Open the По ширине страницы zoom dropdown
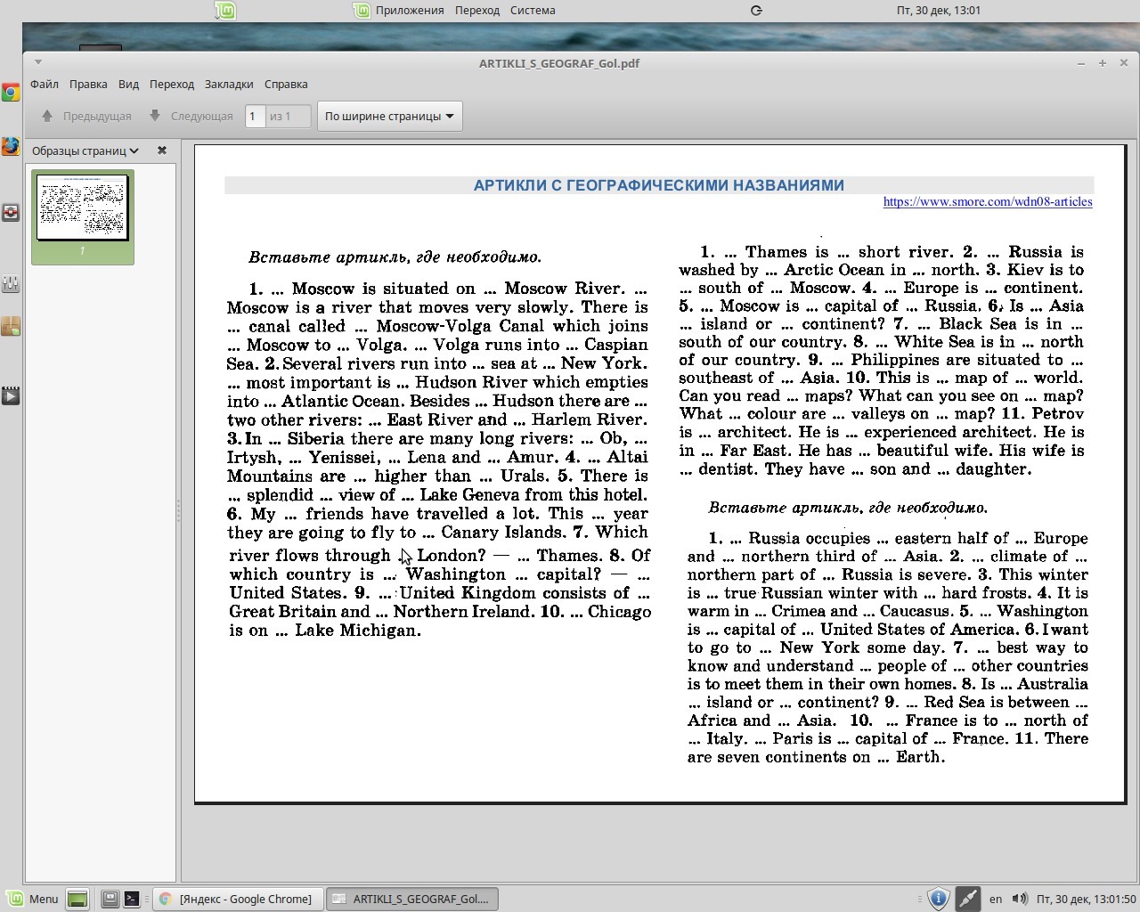 pyautogui.click(x=389, y=116)
